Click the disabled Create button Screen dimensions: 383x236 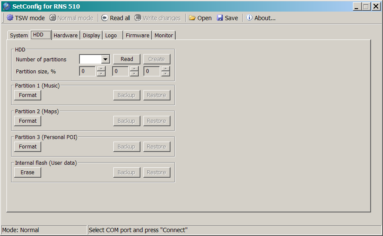point(157,59)
